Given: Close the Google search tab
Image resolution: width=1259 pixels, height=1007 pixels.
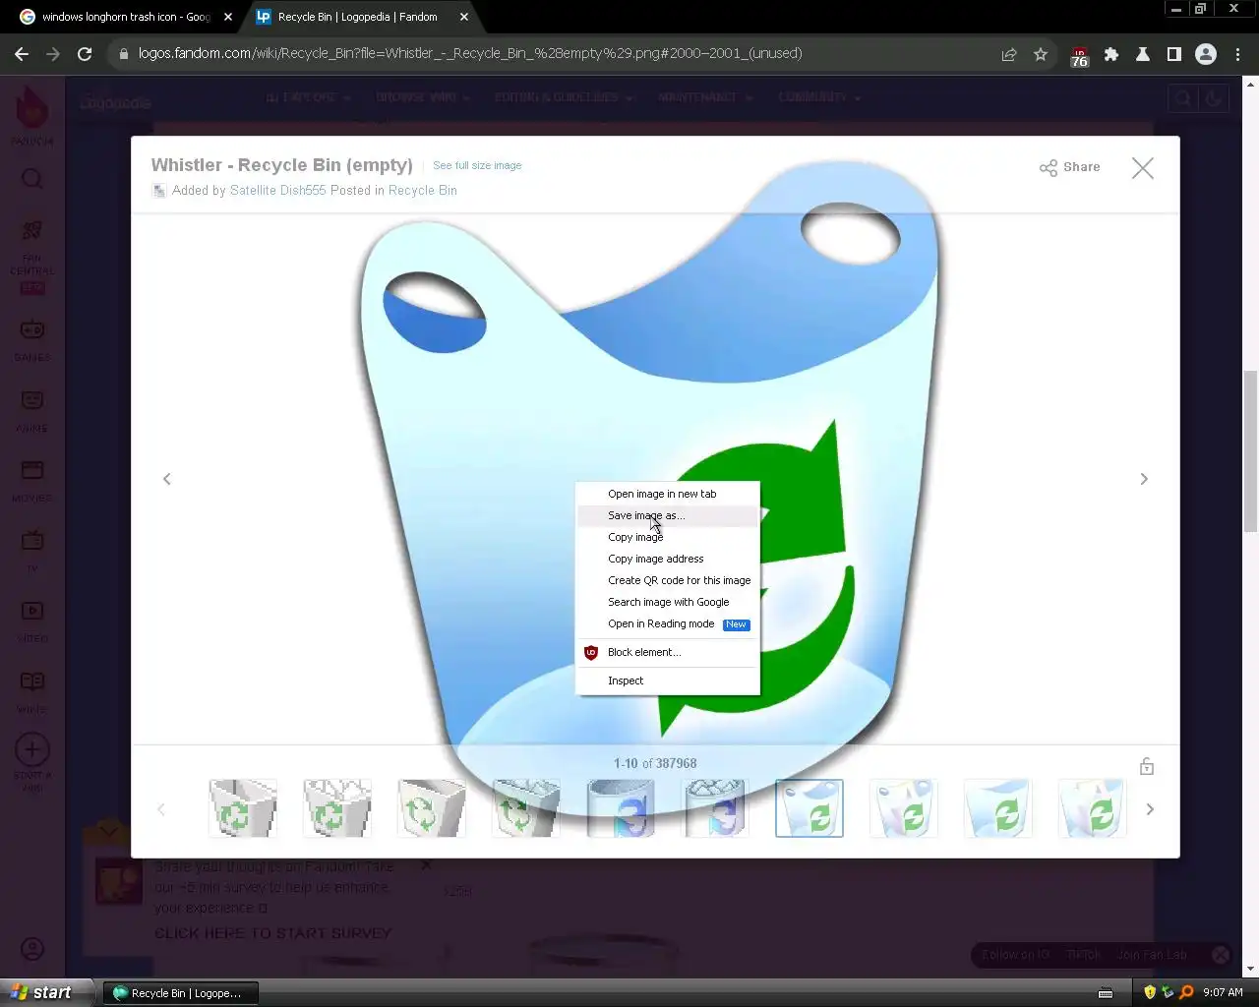Looking at the screenshot, I should pos(228,17).
